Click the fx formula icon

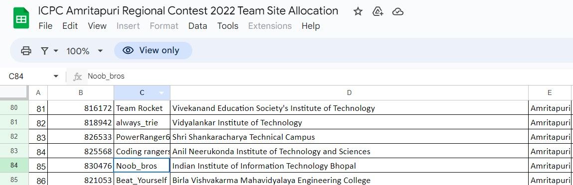pyautogui.click(x=77, y=76)
